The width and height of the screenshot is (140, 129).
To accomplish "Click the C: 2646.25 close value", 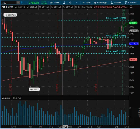I will 68,7.
